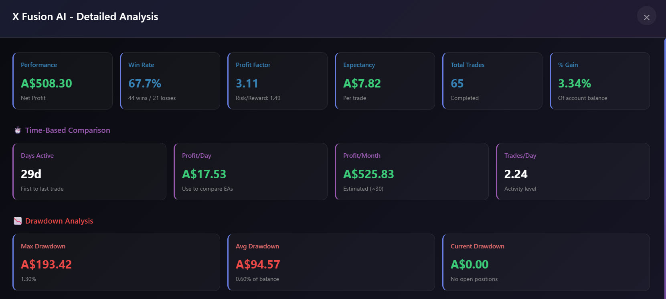Close the Detailed Analysis dialog
Screen dimensions: 666x299
(x=646, y=17)
